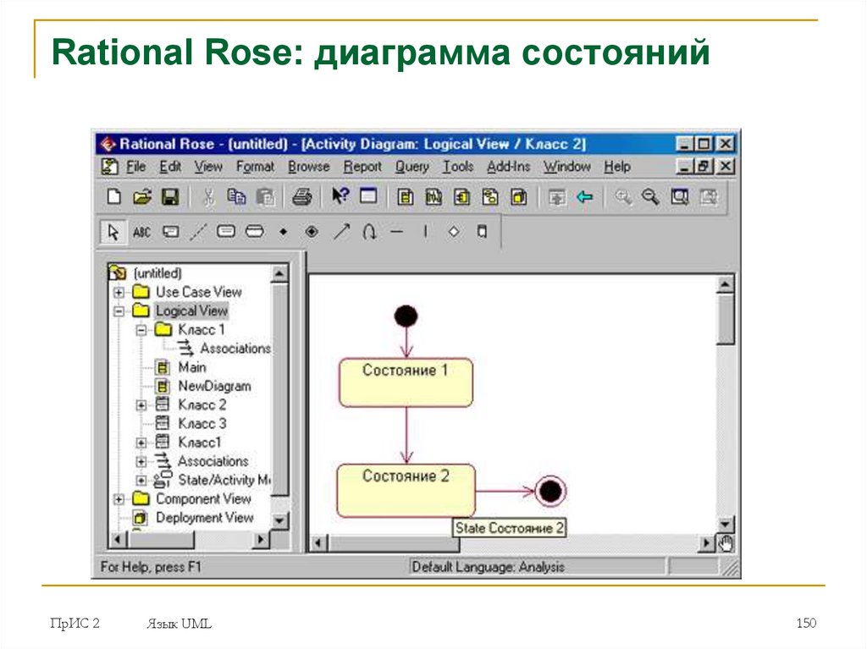
Task: Click the Undo Fit In Window icon
Action: [709, 197]
